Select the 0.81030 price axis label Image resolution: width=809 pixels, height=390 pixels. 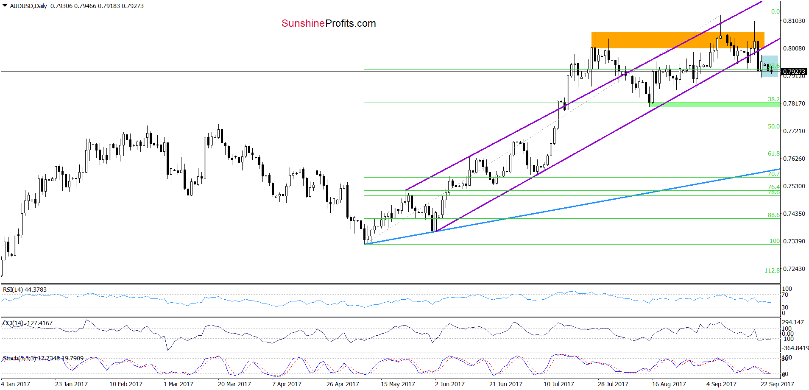(x=794, y=21)
